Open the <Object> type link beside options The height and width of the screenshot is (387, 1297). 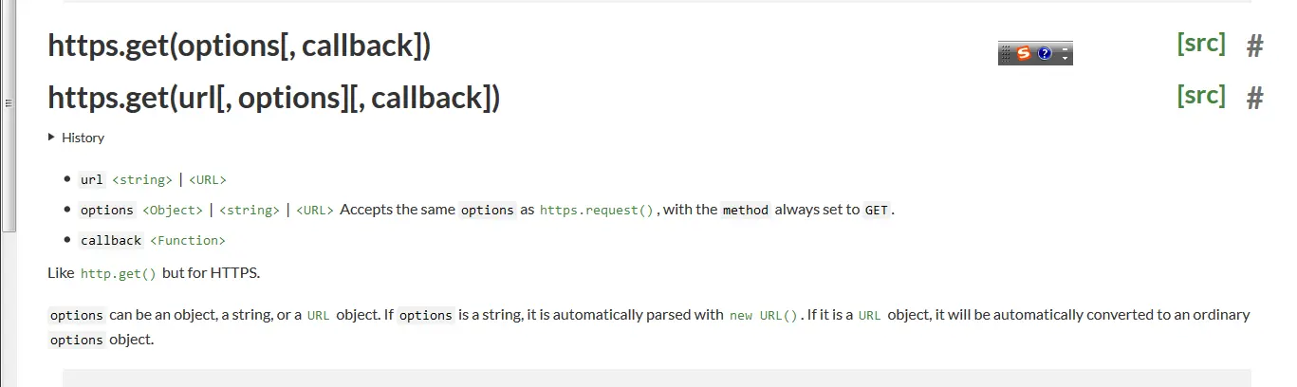(173, 211)
